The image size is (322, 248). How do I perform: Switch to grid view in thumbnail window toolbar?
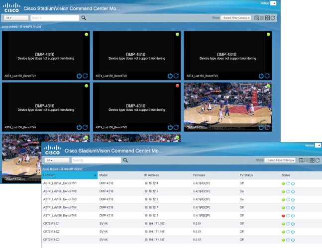coord(267,18)
